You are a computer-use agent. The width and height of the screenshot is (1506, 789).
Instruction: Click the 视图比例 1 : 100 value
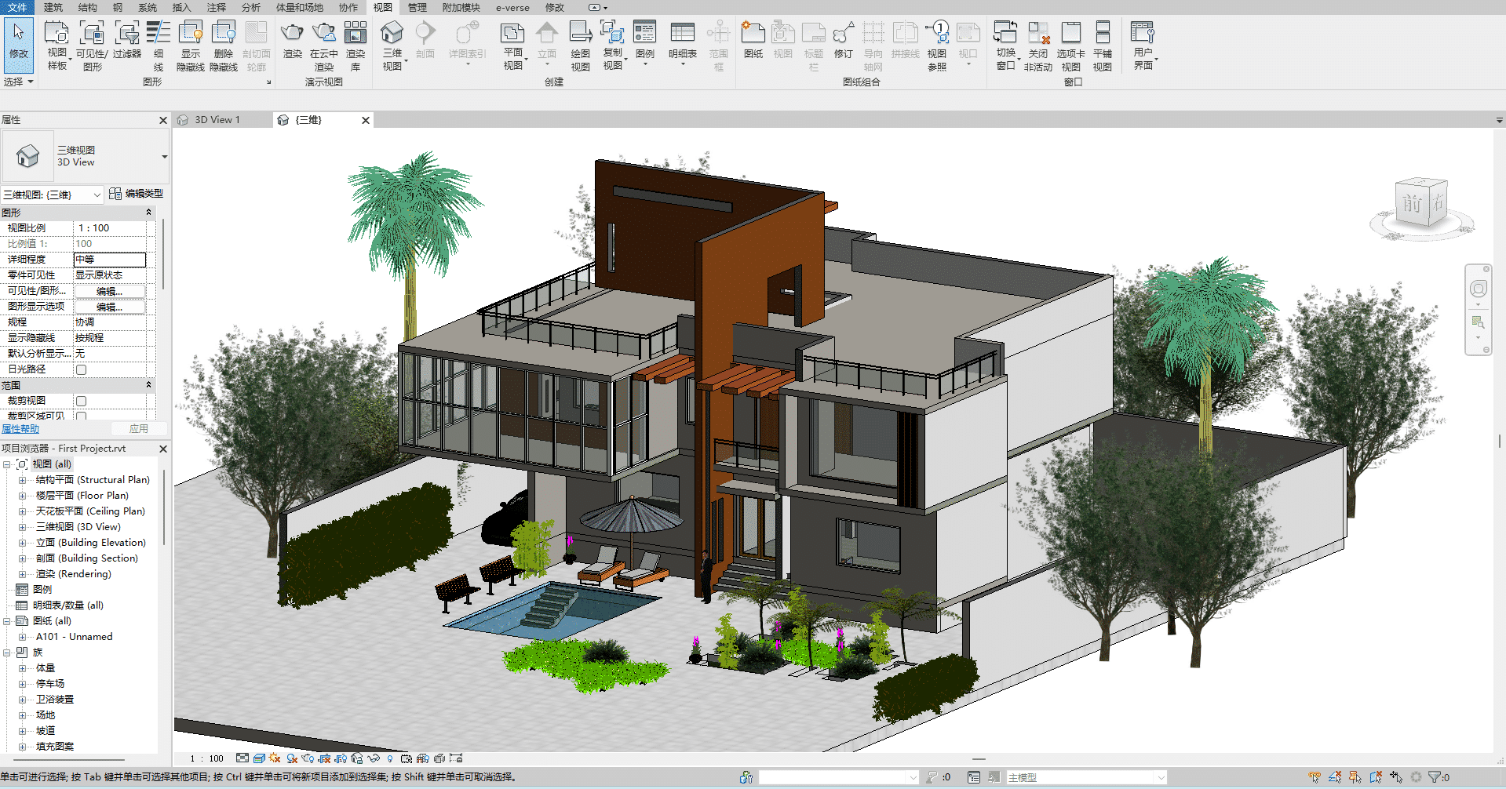point(110,228)
